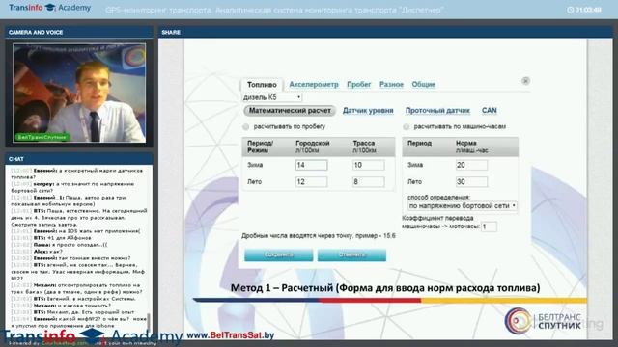
Task: Expand the дизель К5 fuel type dropdown
Action: [272, 97]
